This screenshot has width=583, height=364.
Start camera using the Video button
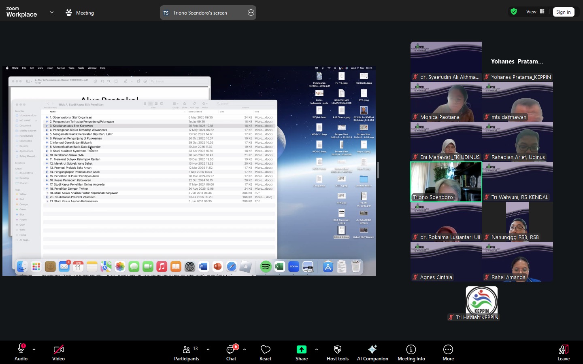coord(58,352)
